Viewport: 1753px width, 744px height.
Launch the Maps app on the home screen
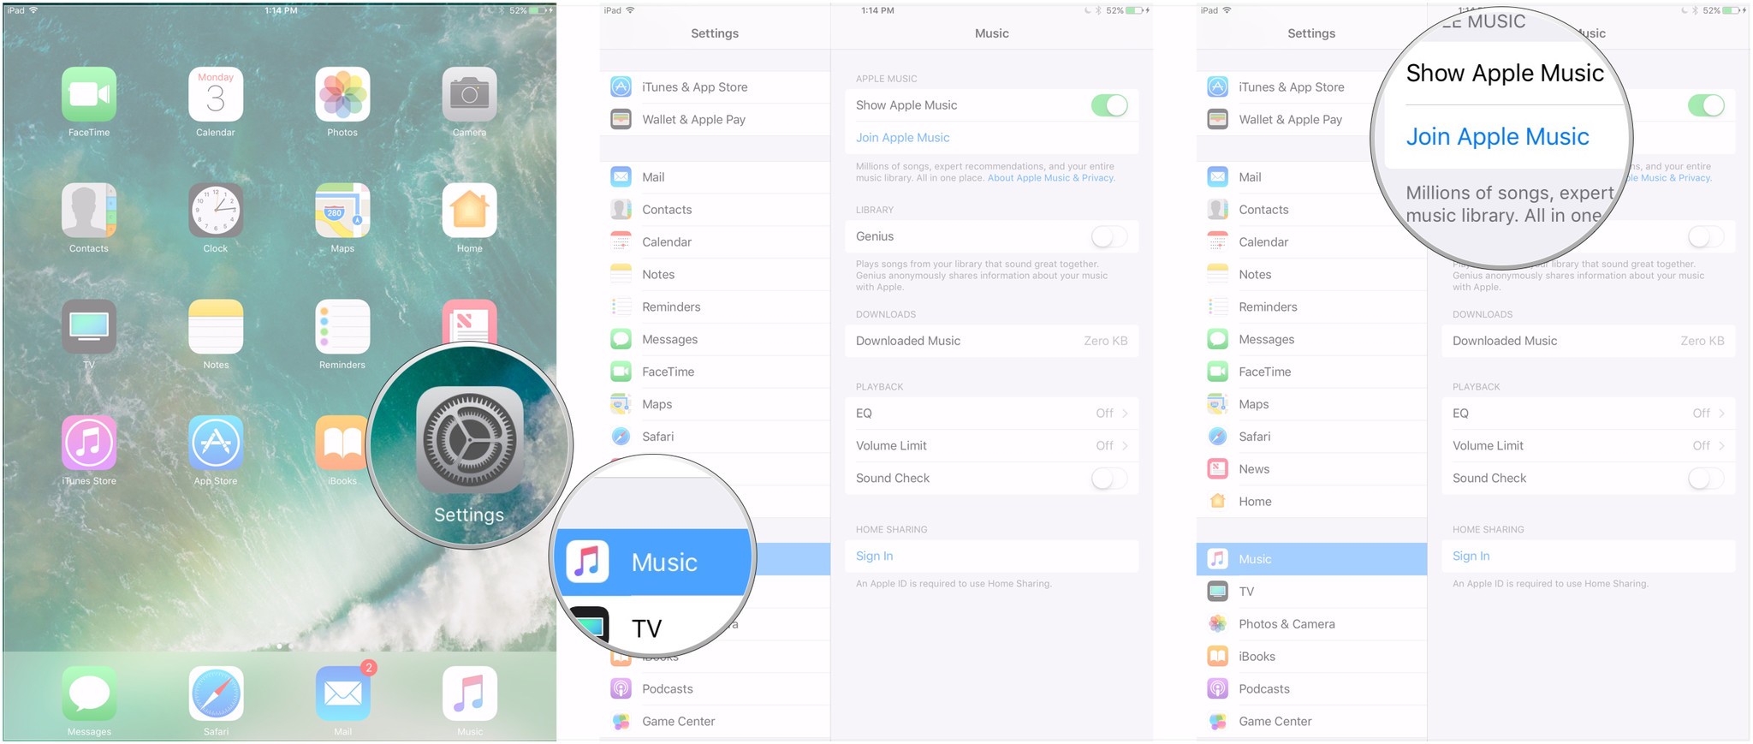click(342, 211)
